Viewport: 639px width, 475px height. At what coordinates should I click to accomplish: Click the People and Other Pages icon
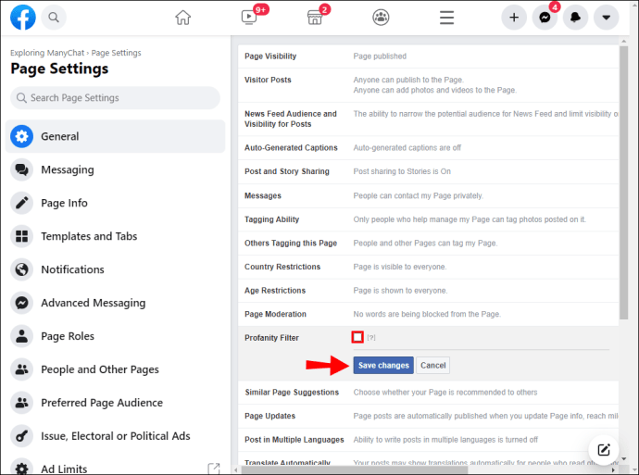point(21,369)
